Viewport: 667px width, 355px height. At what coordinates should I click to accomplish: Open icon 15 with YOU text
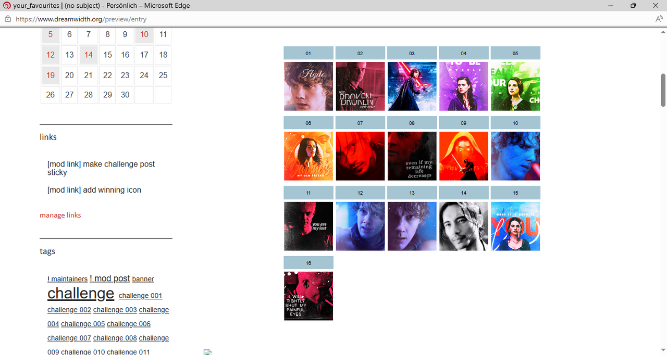pos(515,226)
